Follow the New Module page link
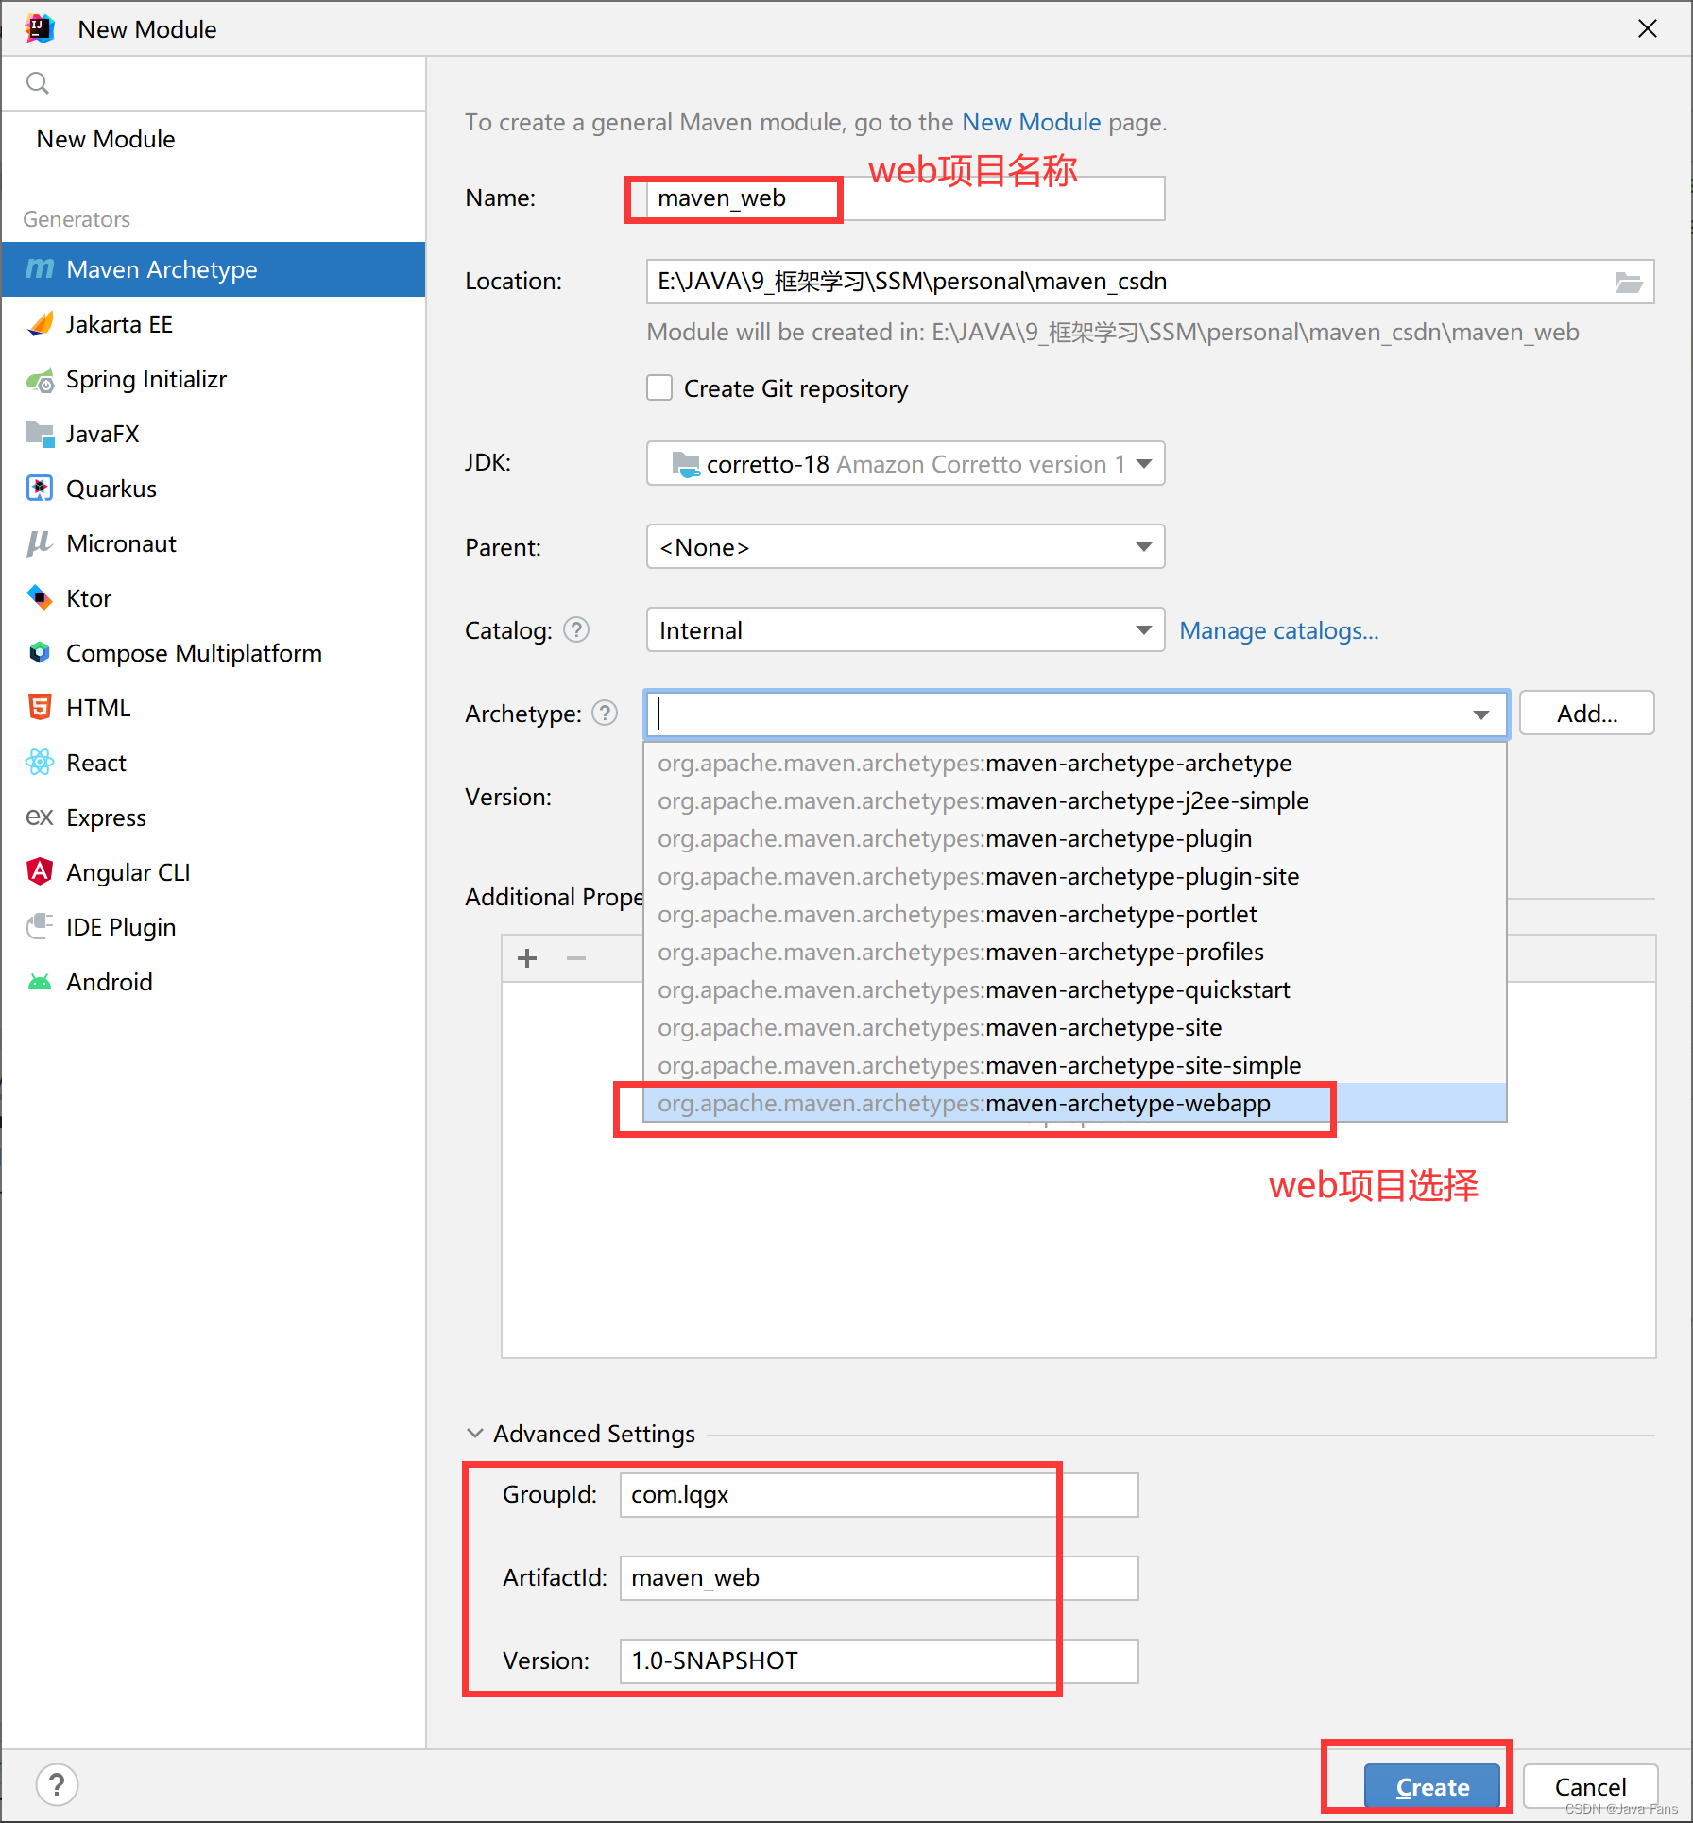 click(x=1032, y=122)
